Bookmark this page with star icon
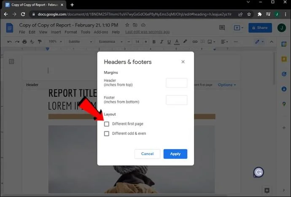The height and width of the screenshot is (197, 291). [x=249, y=14]
